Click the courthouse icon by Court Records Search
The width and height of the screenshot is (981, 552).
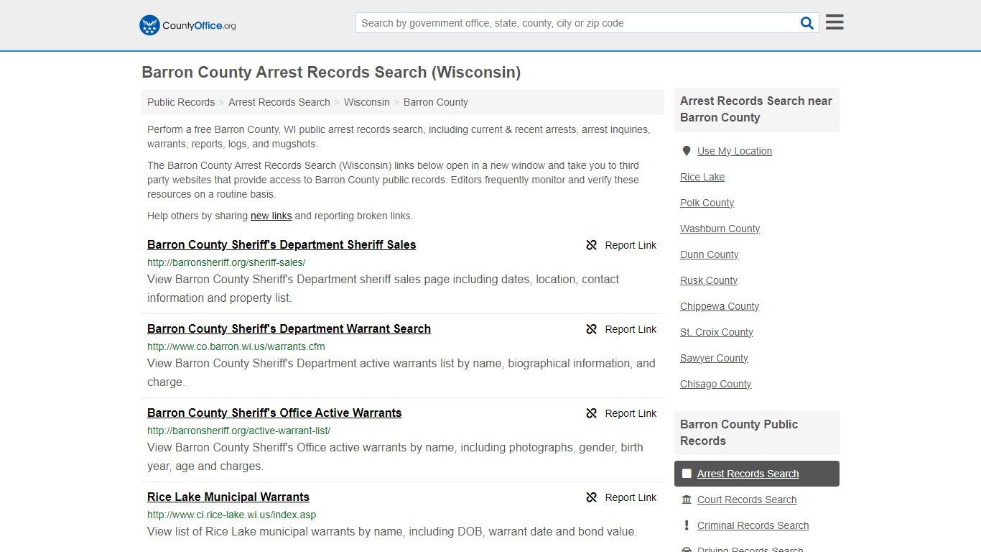click(x=687, y=500)
